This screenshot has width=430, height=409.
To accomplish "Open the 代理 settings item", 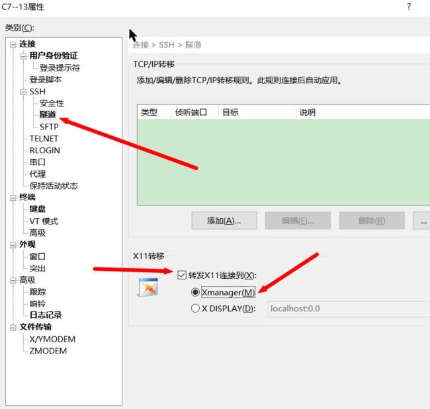I will pos(37,174).
